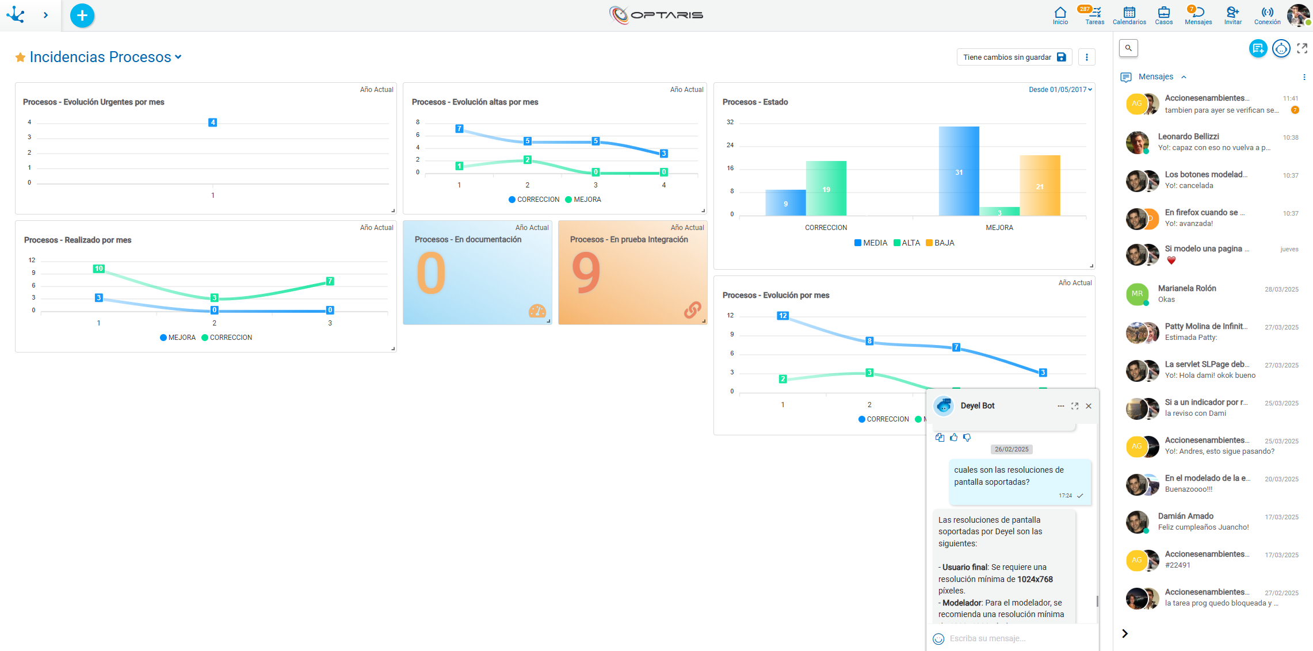This screenshot has width=1313, height=651.
Task: Copy the Deyel Bot response
Action: point(940,438)
